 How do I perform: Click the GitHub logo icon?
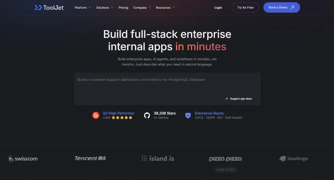[147, 115]
